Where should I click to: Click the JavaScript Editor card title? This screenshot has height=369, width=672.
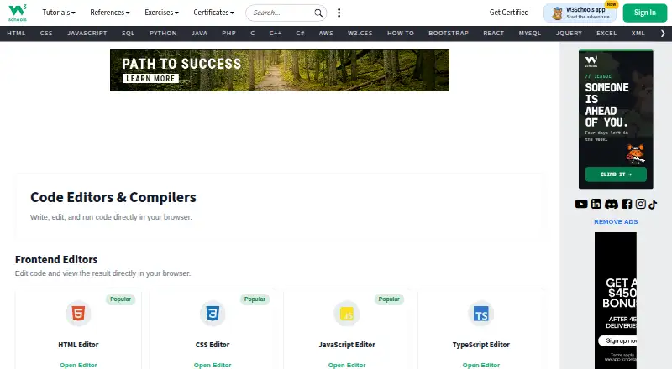pyautogui.click(x=347, y=345)
